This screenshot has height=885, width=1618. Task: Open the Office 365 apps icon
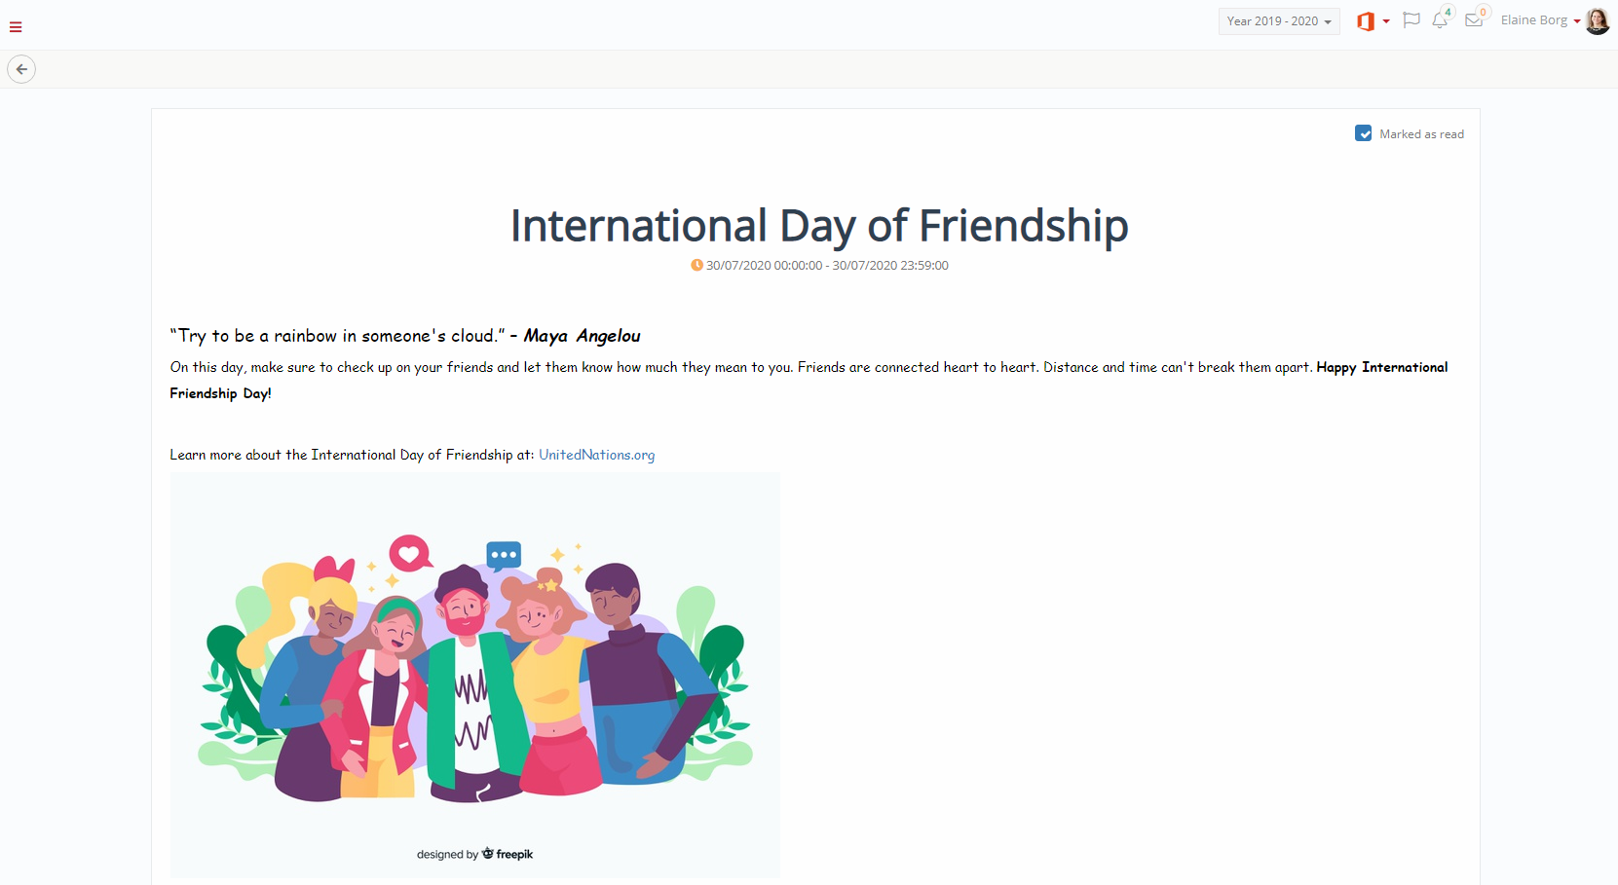tap(1366, 21)
